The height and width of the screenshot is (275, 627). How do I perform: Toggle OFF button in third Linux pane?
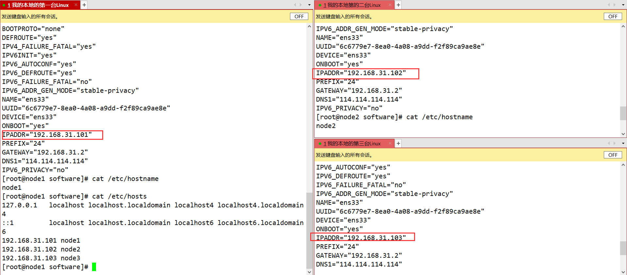(x=613, y=155)
